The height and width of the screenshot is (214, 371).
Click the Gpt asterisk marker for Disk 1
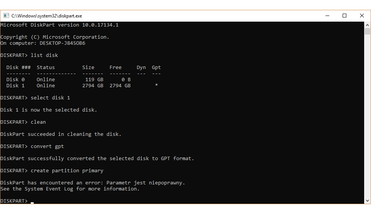click(x=157, y=85)
